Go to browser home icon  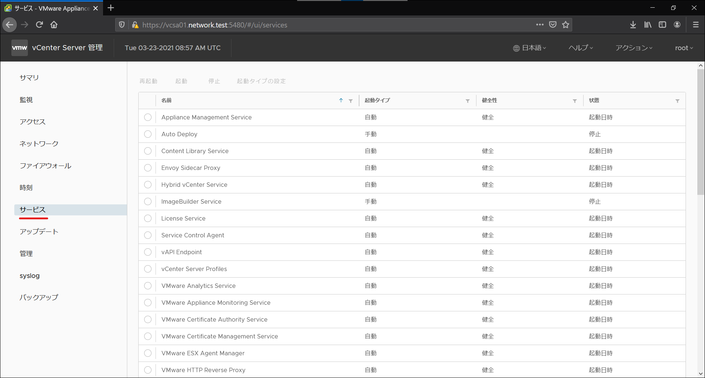tap(54, 25)
